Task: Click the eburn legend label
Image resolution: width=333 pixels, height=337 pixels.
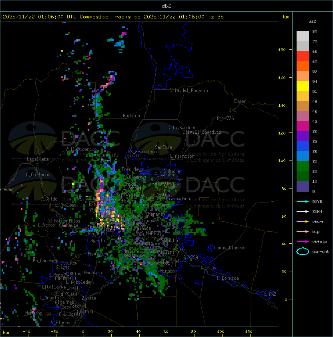Action: [318, 222]
